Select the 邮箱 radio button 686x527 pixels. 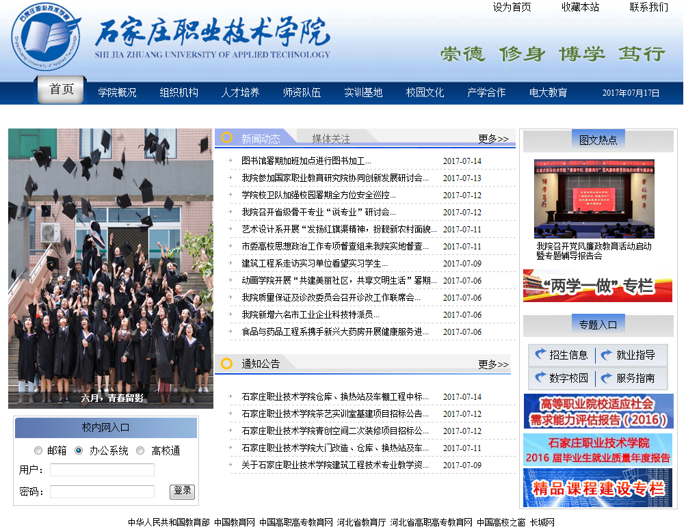click(38, 450)
